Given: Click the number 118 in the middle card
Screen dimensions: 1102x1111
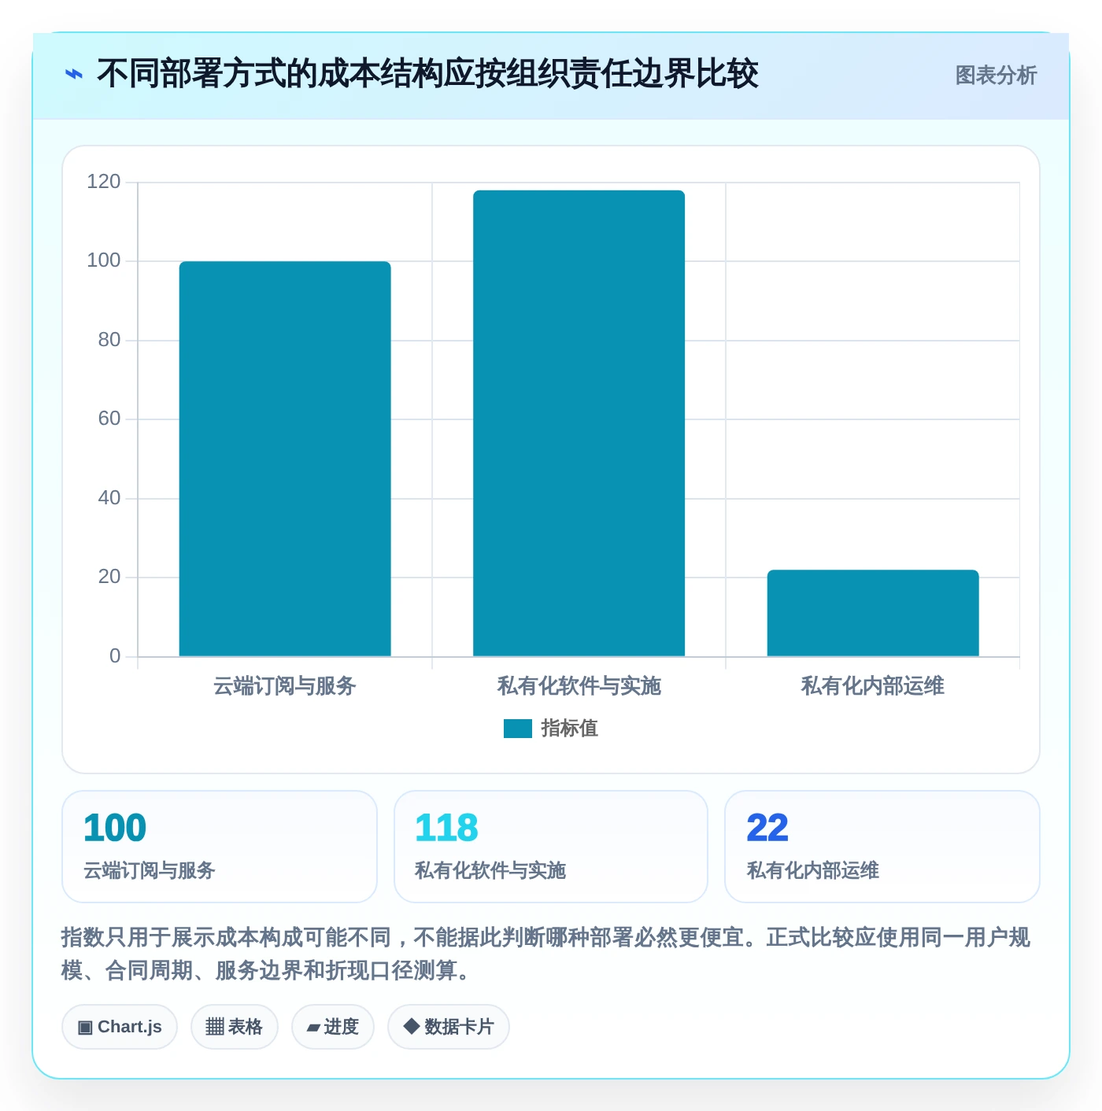Looking at the screenshot, I should point(446,828).
